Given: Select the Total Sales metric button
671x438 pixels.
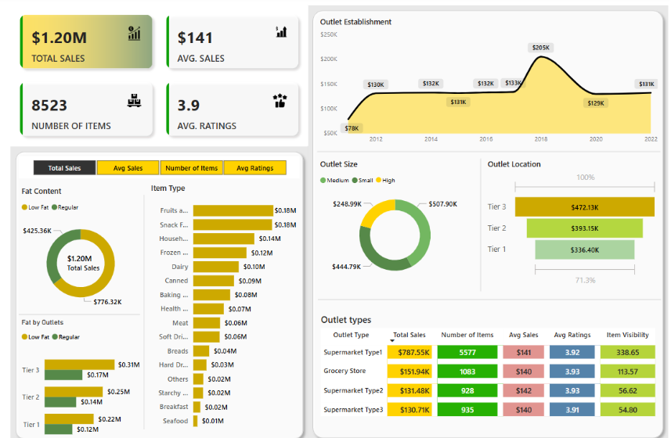Looking at the screenshot, I should 64,168.
